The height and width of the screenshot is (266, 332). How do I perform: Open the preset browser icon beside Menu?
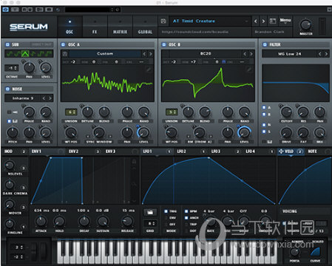273,21
